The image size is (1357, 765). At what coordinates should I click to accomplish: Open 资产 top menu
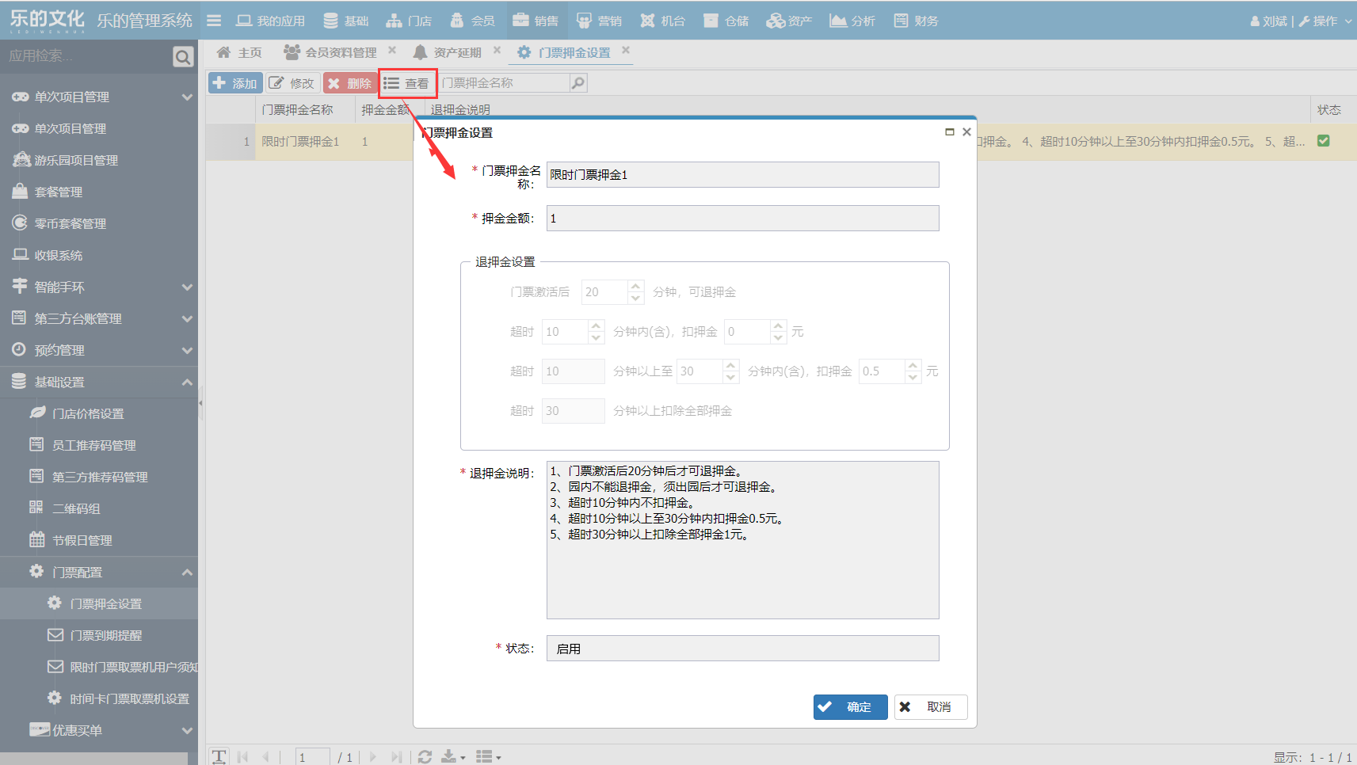point(789,21)
